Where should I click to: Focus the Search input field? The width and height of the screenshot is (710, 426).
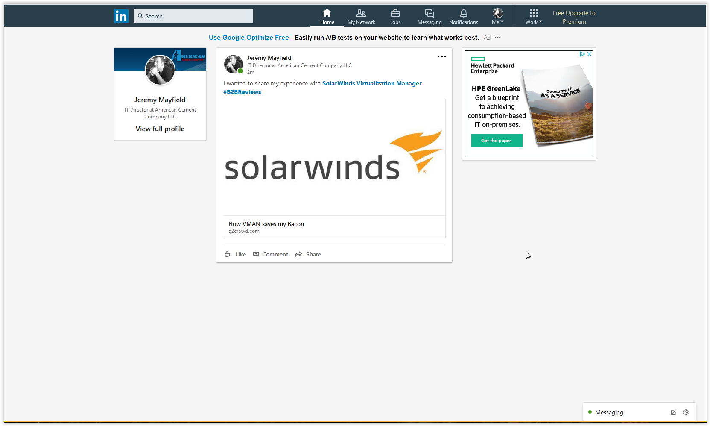[193, 16]
